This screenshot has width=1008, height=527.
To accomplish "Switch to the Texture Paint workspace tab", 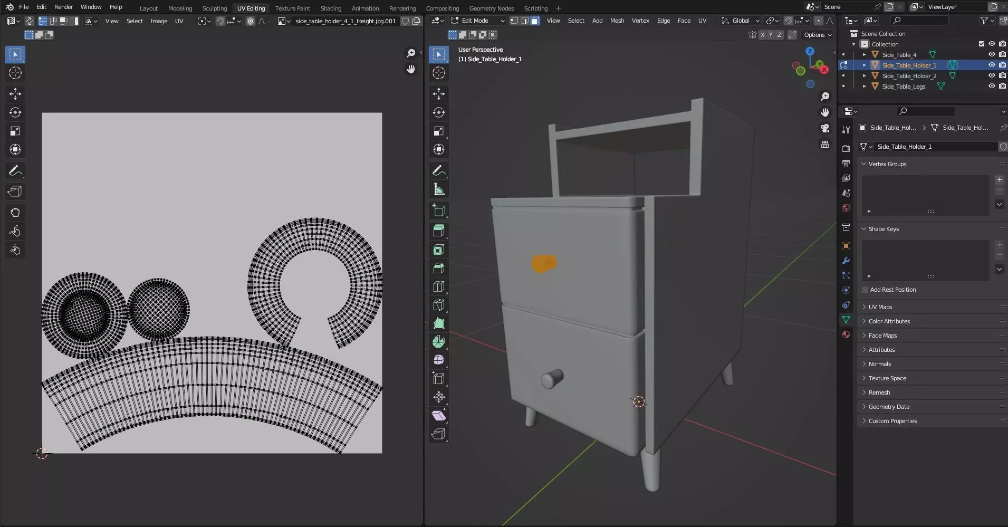I will coord(292,8).
